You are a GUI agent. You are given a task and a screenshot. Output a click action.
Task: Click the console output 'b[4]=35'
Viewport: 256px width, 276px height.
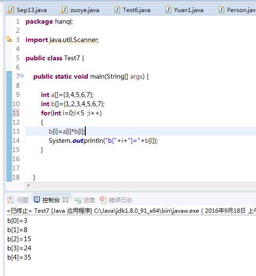19,257
